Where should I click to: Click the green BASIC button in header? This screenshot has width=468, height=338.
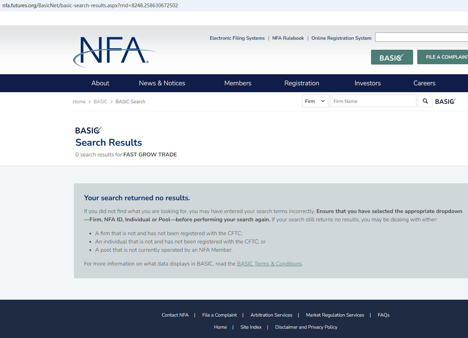pos(392,57)
